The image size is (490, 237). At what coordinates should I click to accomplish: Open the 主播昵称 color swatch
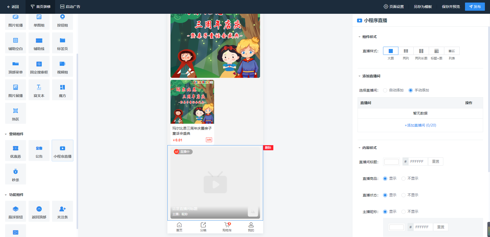pos(397,227)
